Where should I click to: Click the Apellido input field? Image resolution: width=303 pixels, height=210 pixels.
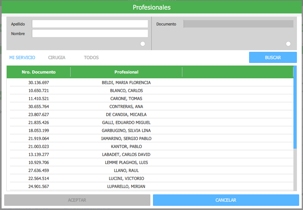[x=90, y=24]
